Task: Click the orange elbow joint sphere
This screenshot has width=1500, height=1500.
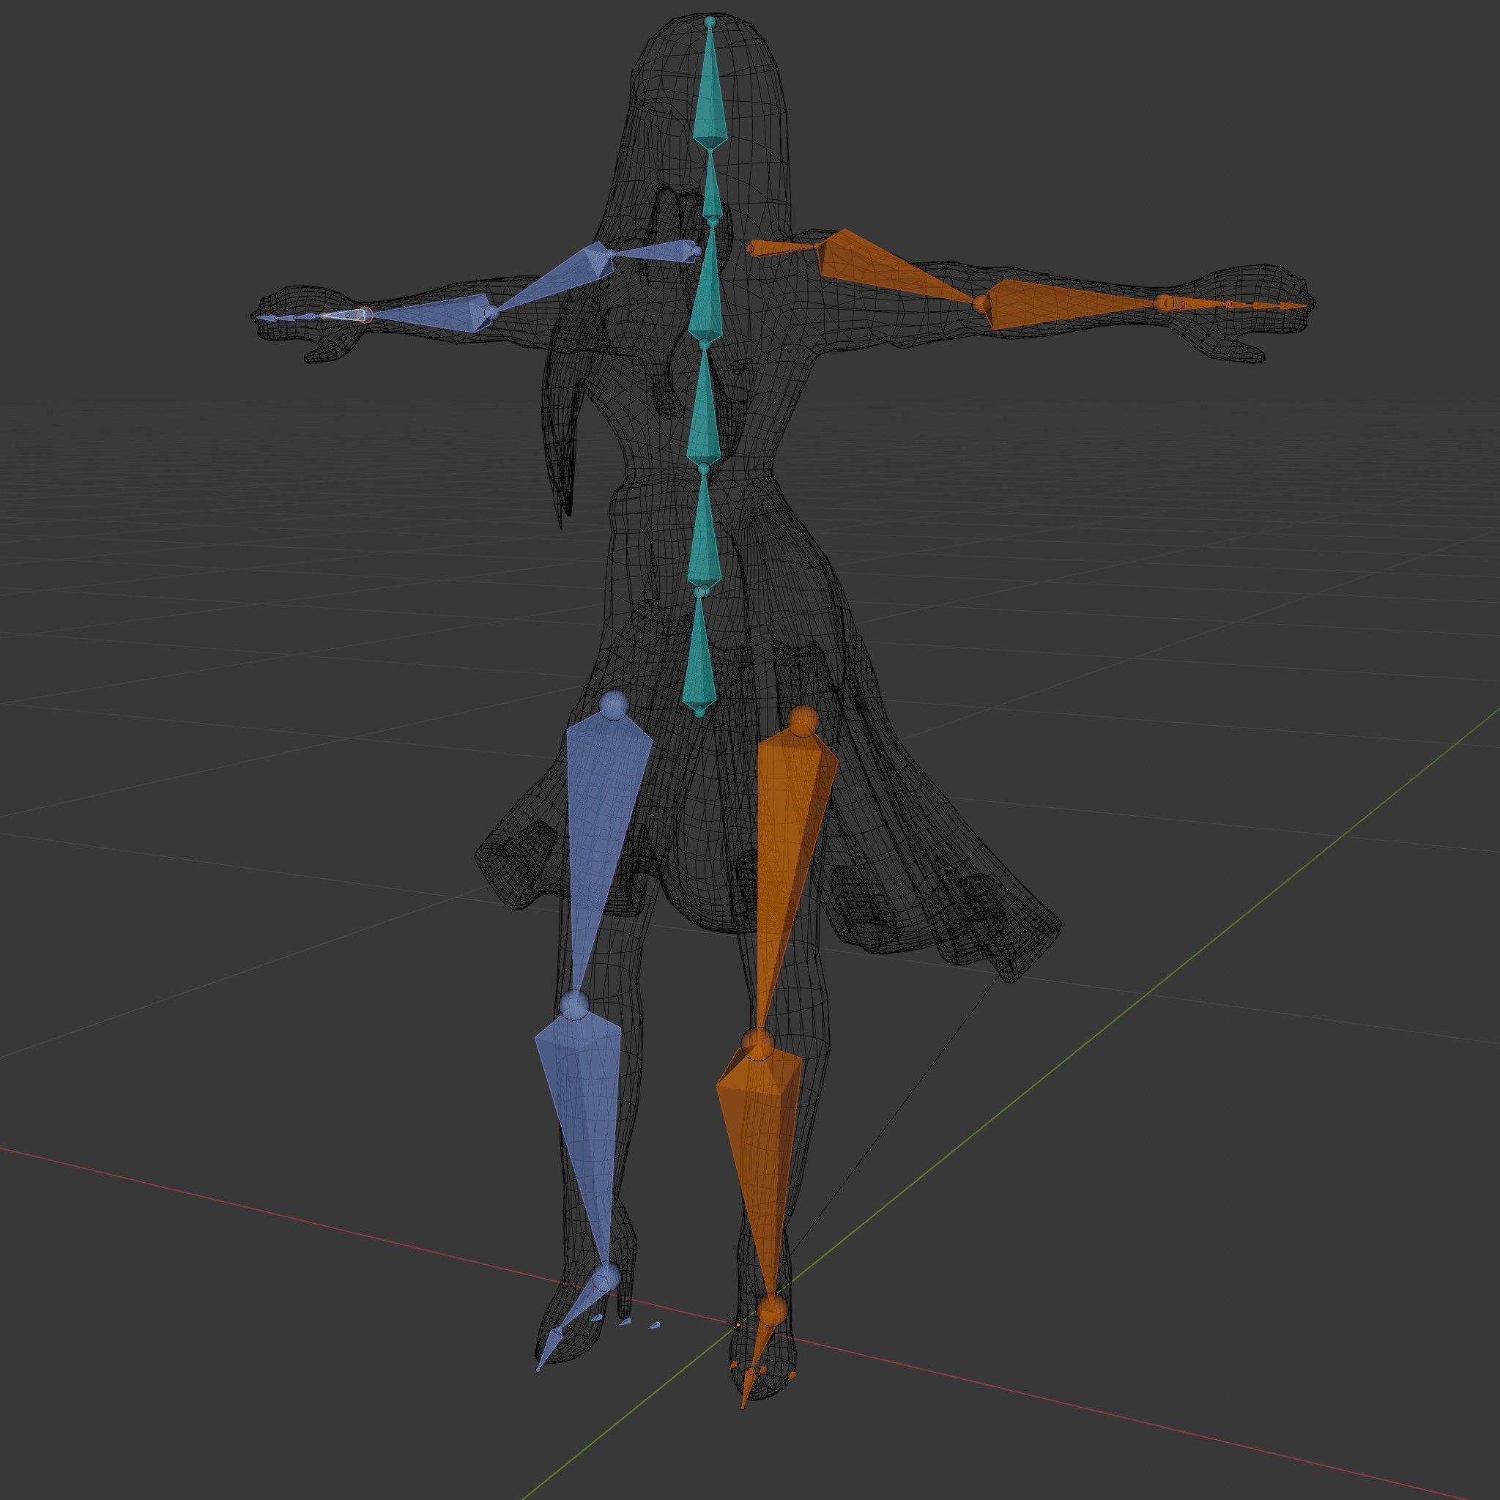Action: pos(983,303)
